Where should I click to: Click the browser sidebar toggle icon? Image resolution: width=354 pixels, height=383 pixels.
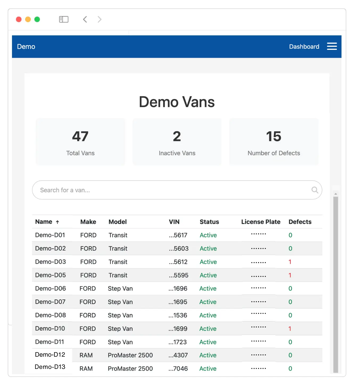point(64,19)
